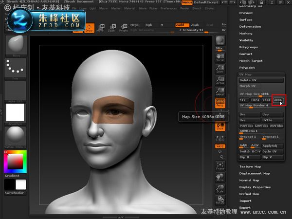Pick a hue in the color picker square
292x219 pixels.
[16, 162]
